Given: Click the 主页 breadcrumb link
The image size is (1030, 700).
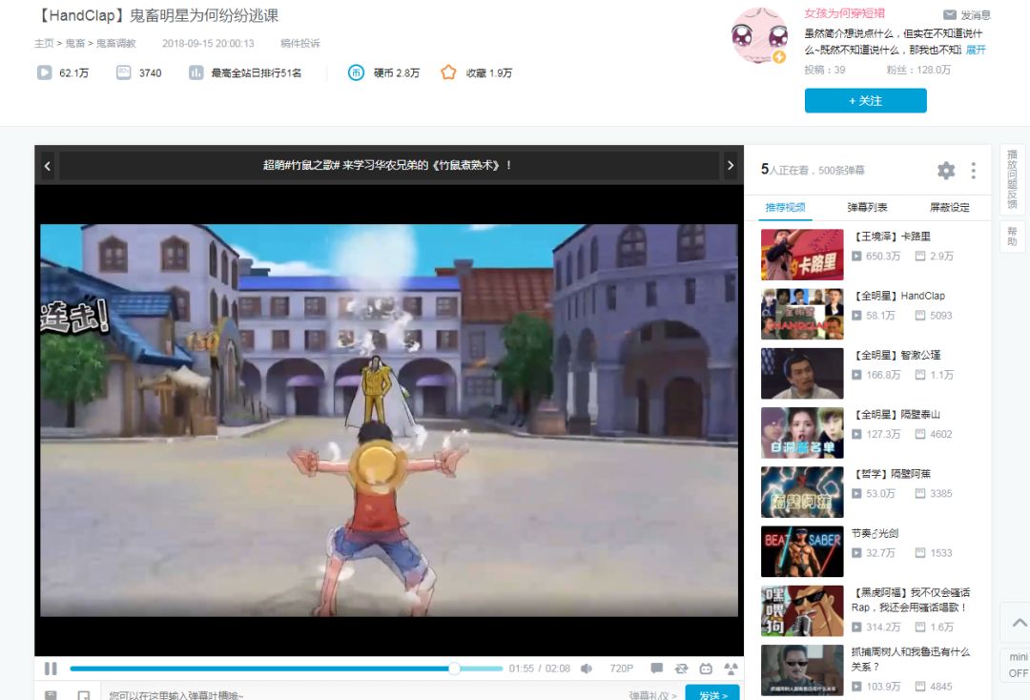Looking at the screenshot, I should tap(44, 43).
